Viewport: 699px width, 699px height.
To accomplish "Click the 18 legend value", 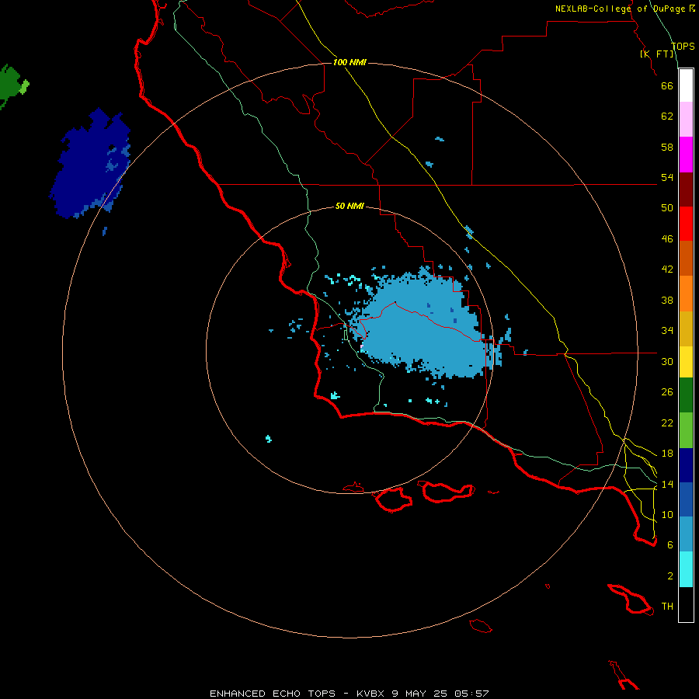I will [x=667, y=454].
